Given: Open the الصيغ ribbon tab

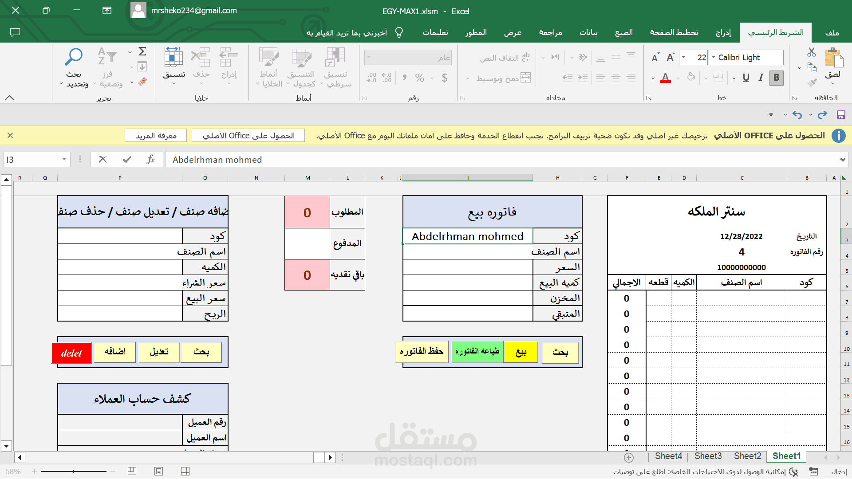Looking at the screenshot, I should pyautogui.click(x=623, y=33).
